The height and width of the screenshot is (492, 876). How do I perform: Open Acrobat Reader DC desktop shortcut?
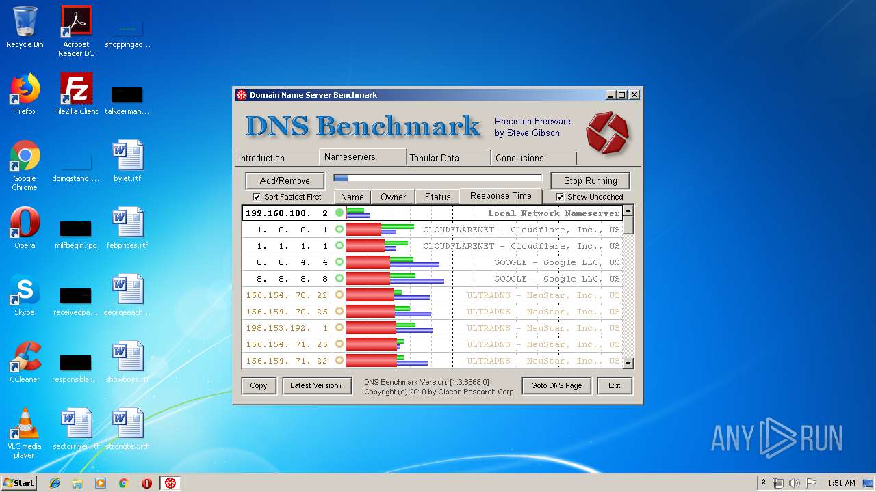pos(76,31)
